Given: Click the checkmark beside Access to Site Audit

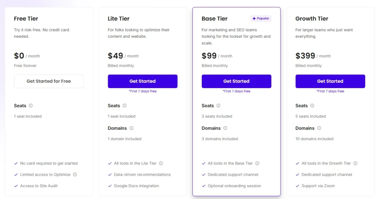Looking at the screenshot, I should click(16, 186).
